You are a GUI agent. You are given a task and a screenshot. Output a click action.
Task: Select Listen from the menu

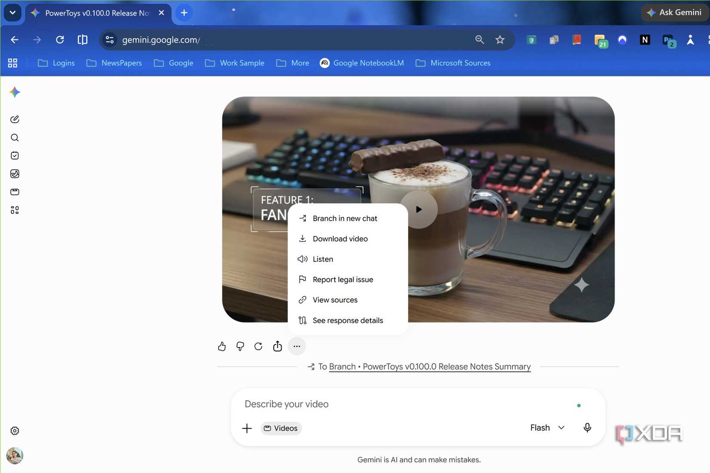click(x=348, y=259)
